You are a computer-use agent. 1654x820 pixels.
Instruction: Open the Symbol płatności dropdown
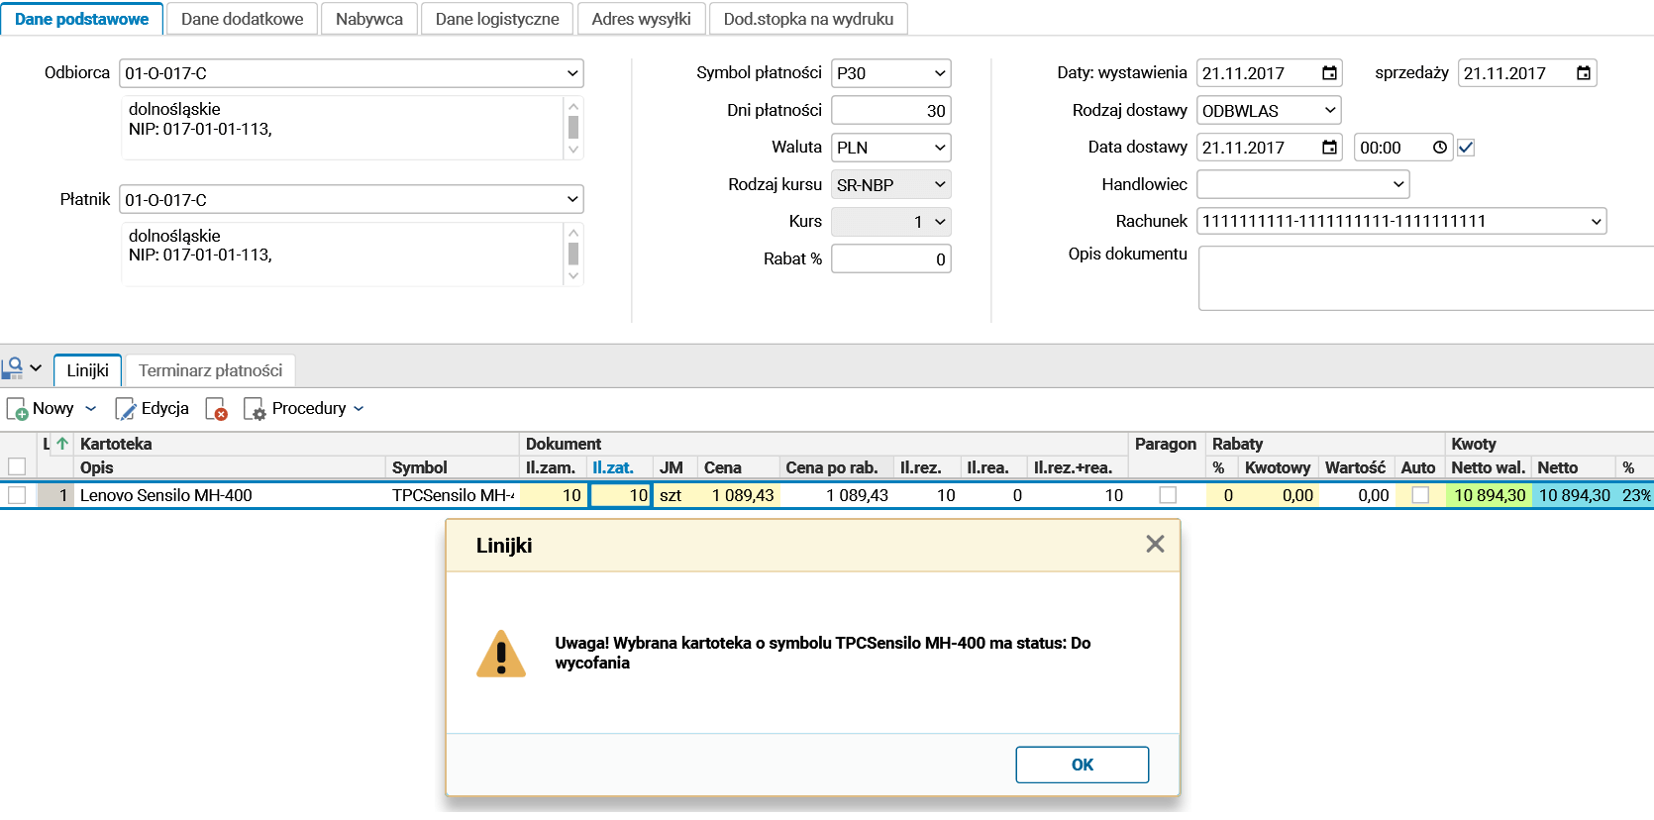(940, 73)
